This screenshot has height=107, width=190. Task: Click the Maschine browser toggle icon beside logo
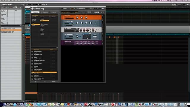tap(23, 5)
